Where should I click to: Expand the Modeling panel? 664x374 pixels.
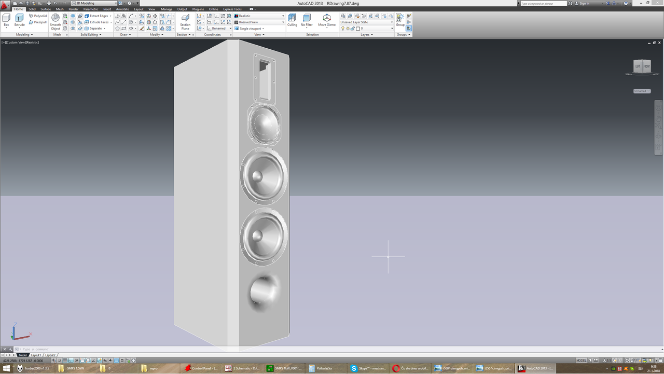point(24,35)
